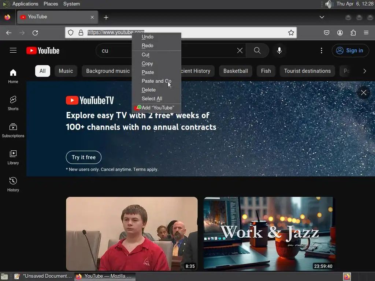The image size is (375, 281).
Task: Open the 8:35 courtroom video thumbnail
Action: (132, 234)
